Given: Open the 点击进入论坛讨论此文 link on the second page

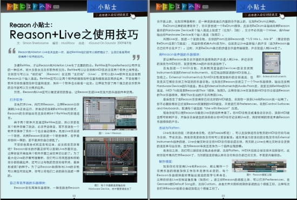Looking at the screenshot, I should coord(263,15).
